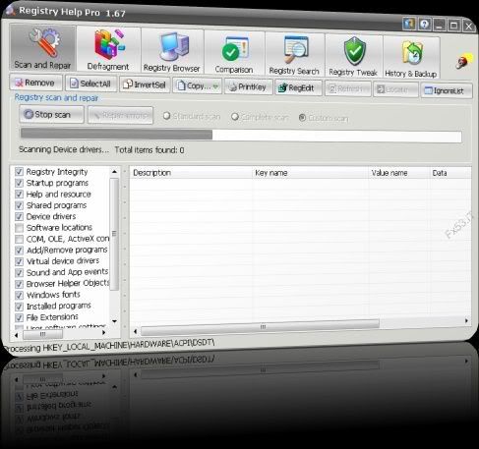The width and height of the screenshot is (479, 449).
Task: Click results table horizontal scrollbar thumb
Action: tap(261, 327)
